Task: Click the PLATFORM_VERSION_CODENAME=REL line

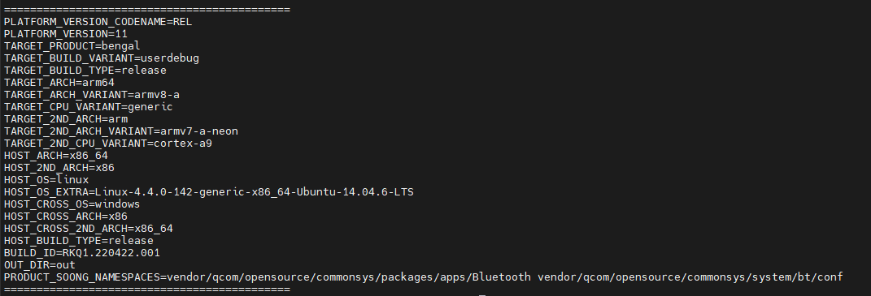Action: pos(98,22)
